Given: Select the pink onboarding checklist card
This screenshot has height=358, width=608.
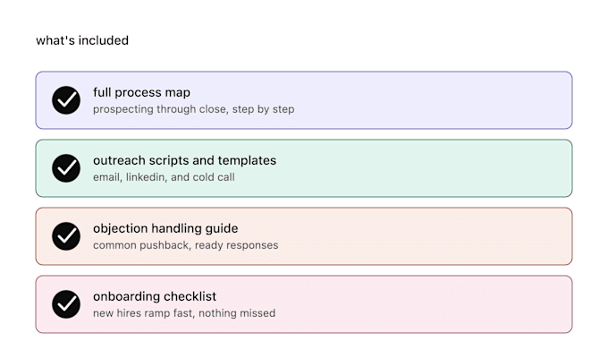Looking at the screenshot, I should 304,304.
